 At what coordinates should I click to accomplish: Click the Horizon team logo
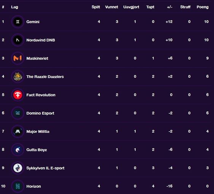pos(18,186)
